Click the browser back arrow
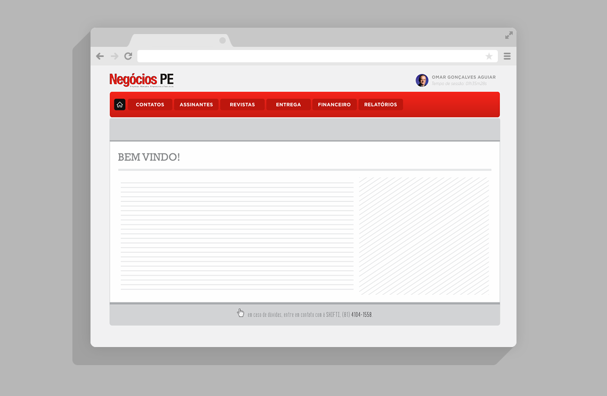 (100, 56)
